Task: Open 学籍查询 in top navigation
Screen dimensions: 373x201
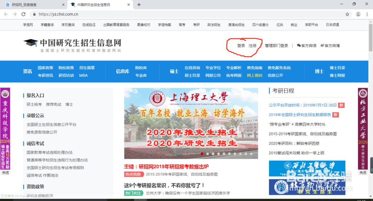Action: [47, 25]
